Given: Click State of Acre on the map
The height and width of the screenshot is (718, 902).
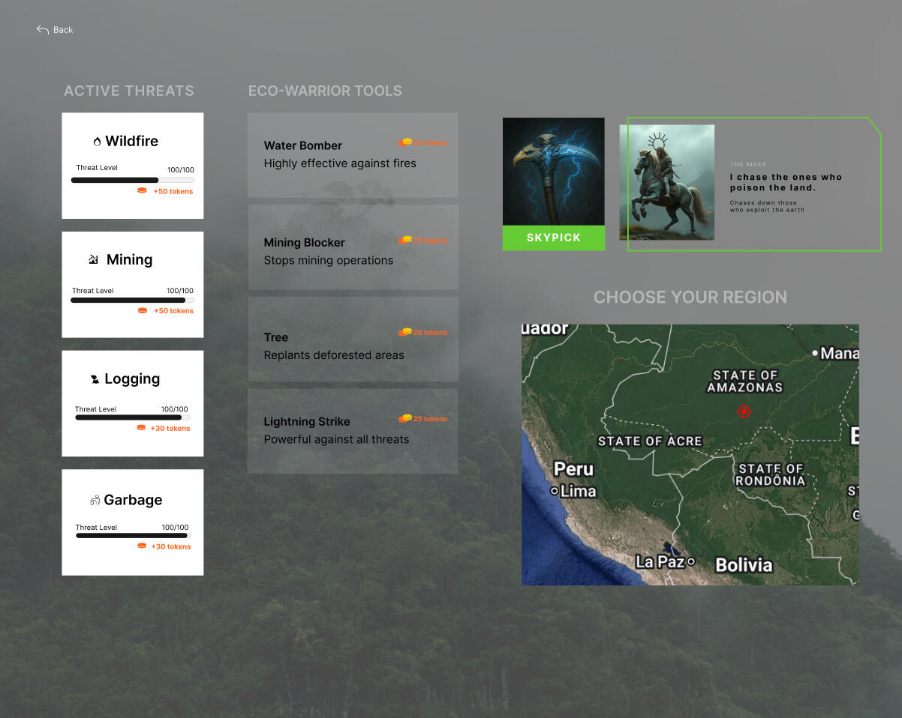Looking at the screenshot, I should pyautogui.click(x=650, y=441).
